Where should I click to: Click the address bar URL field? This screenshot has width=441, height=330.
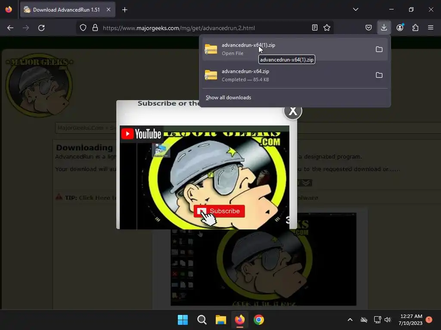pos(205,28)
